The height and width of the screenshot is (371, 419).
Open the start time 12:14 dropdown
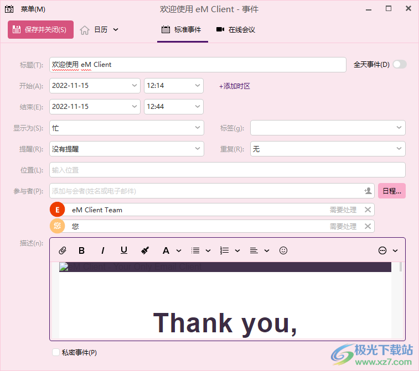tap(198, 85)
